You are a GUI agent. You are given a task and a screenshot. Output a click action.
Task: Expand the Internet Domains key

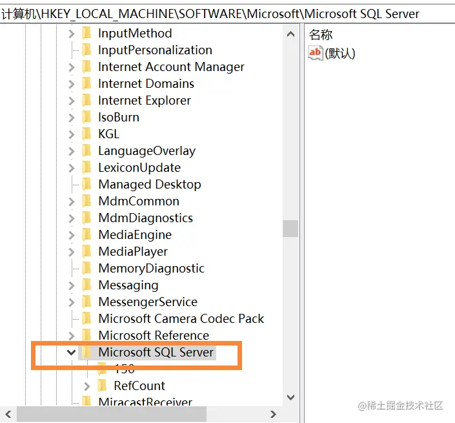click(x=72, y=84)
